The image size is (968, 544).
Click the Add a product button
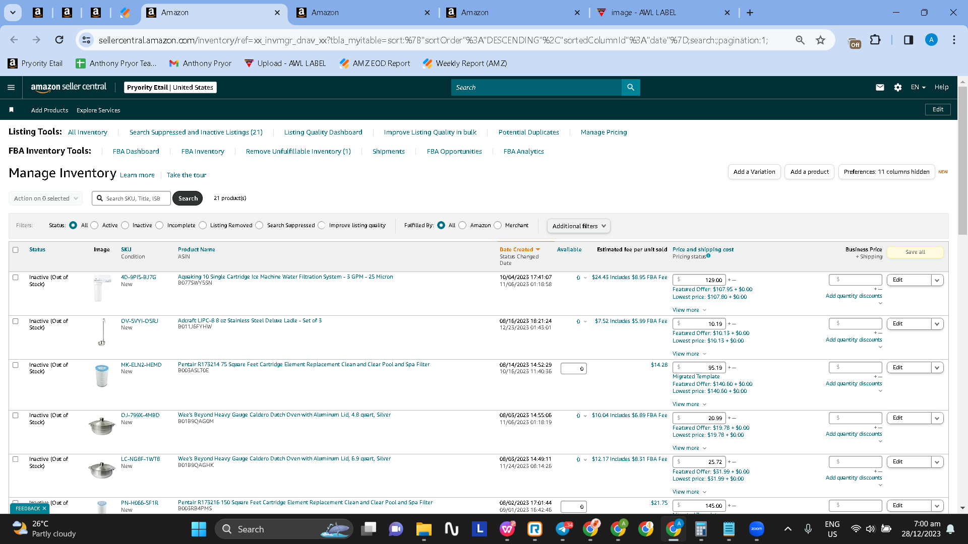[x=810, y=172]
